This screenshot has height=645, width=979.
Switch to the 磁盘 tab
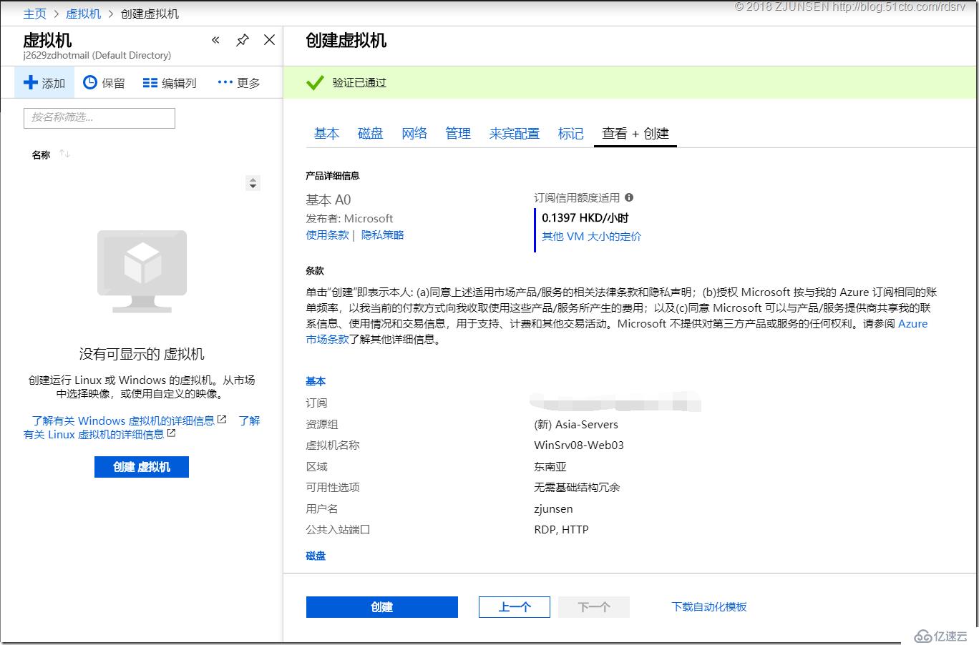(x=371, y=134)
